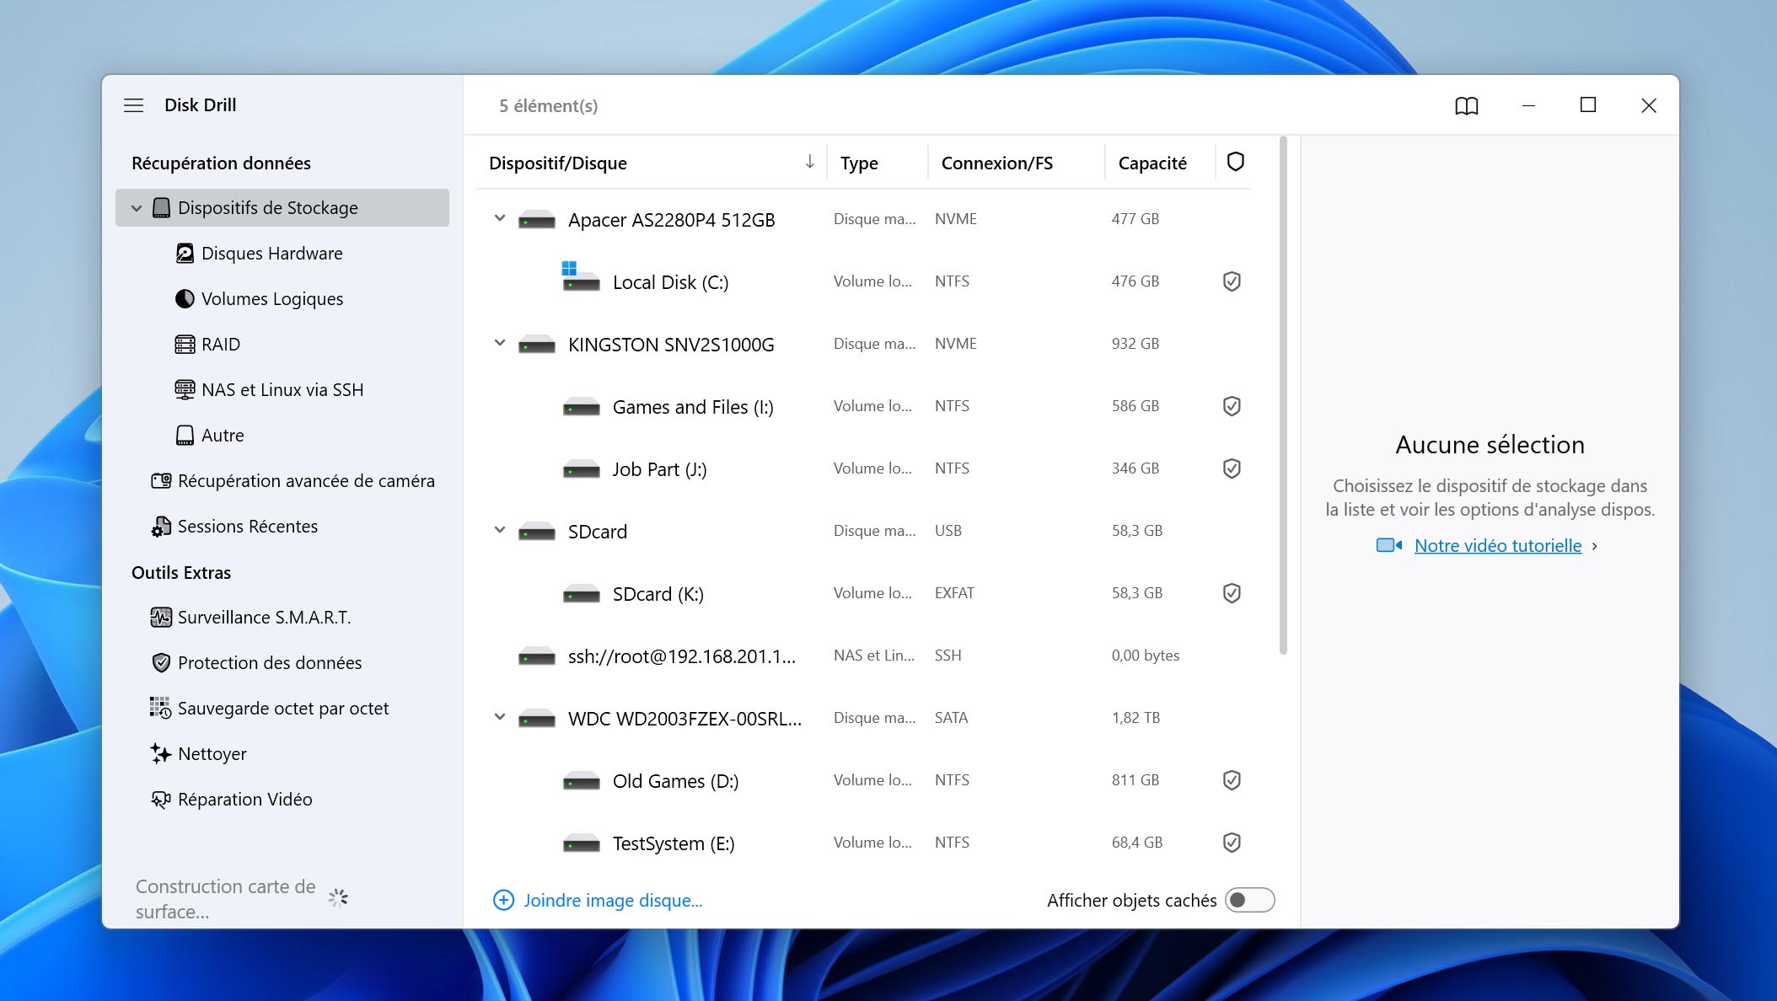Open the help book icon

[x=1467, y=105]
